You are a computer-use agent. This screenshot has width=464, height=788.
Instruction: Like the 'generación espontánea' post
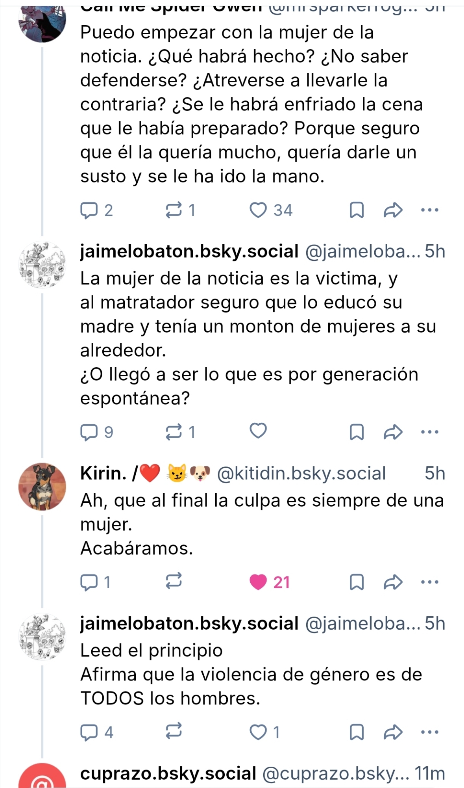(259, 431)
